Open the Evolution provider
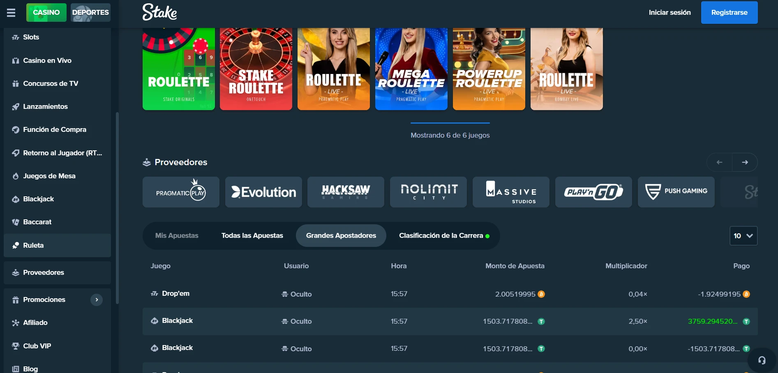The width and height of the screenshot is (778, 373). tap(263, 192)
